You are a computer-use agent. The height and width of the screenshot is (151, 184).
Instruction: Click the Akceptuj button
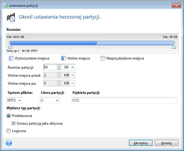(x=140, y=143)
